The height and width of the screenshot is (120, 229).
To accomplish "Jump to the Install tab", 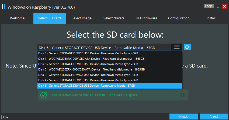I will [x=211, y=18].
